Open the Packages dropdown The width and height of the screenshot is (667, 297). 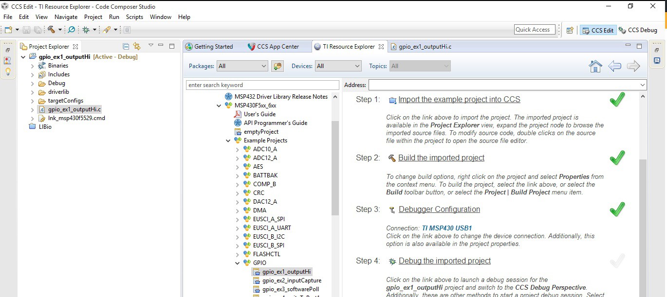tap(242, 66)
